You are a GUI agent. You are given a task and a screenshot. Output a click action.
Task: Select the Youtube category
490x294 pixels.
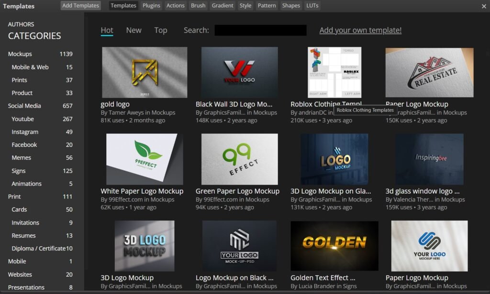(x=23, y=119)
